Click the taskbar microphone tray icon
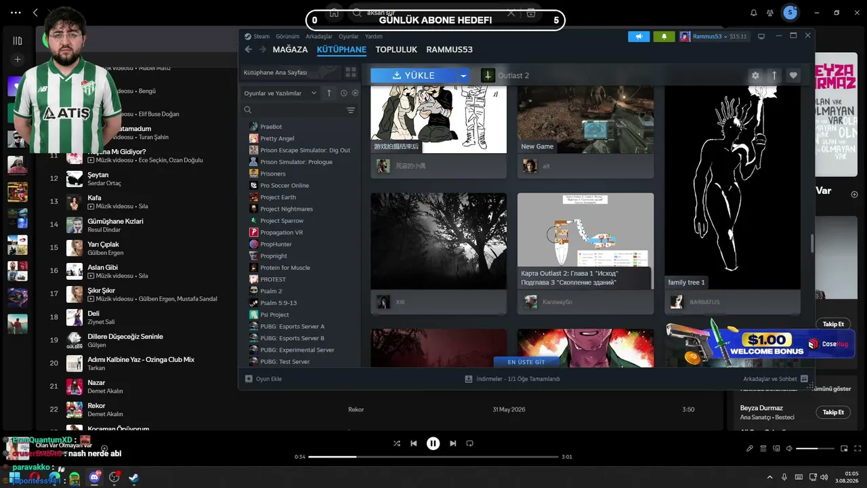Viewport: 867px width, 488px height. 784,477
